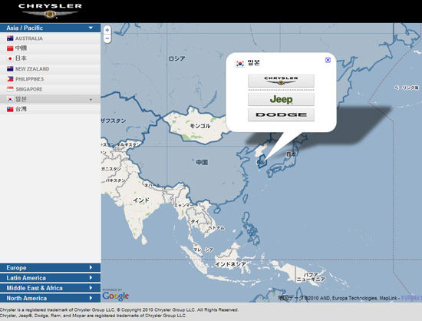
Task: Select 日本 from the country list
Action: point(51,58)
